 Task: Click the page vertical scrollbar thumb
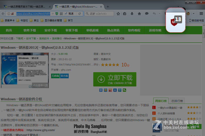[203, 33]
